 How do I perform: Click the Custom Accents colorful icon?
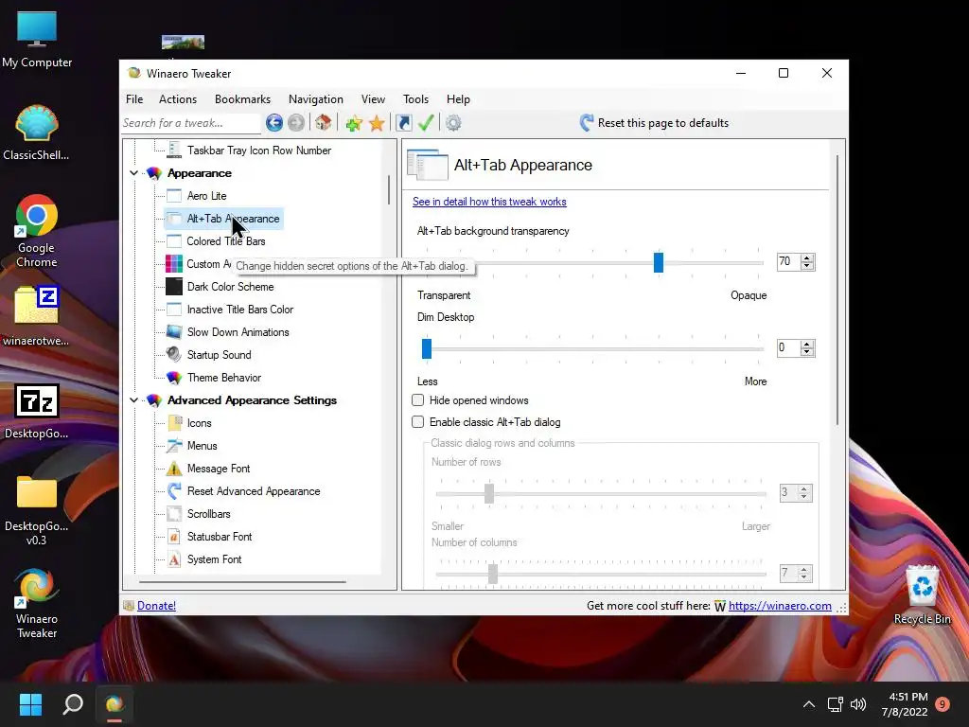pos(174,264)
